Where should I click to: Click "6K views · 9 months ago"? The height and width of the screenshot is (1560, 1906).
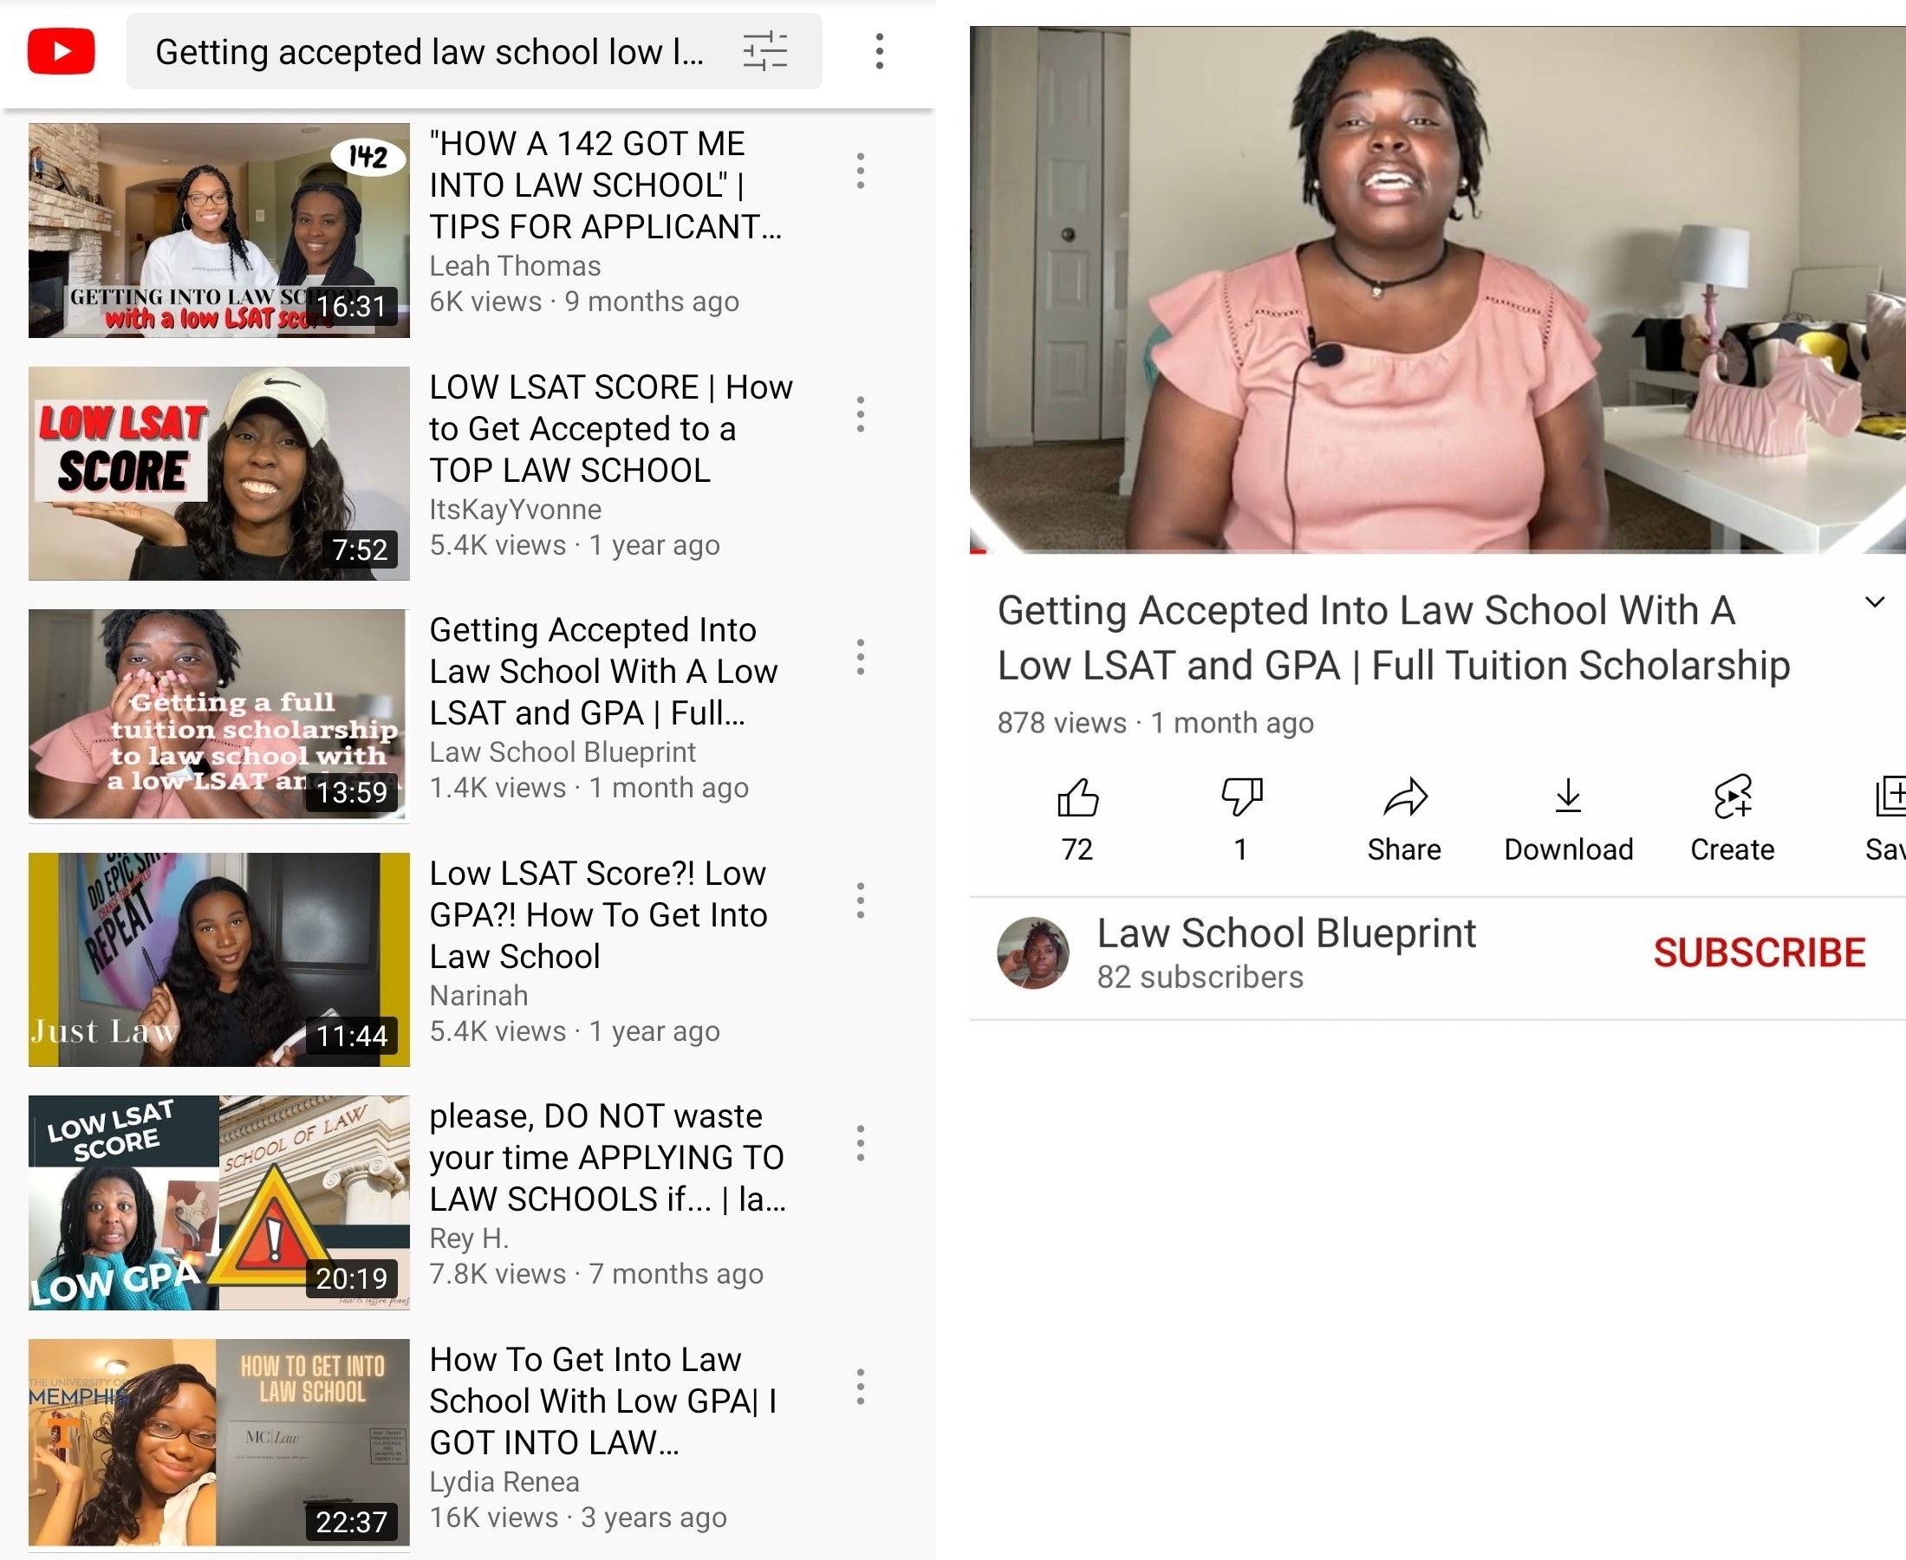(x=584, y=302)
